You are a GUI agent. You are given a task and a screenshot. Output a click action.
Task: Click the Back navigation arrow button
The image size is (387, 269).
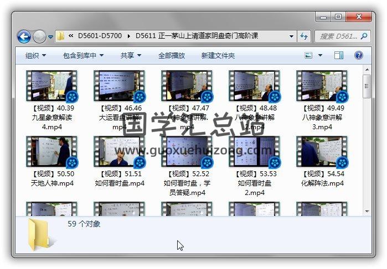point(24,37)
